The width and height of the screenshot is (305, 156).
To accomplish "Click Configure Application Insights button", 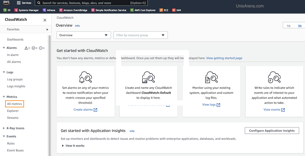I will 272,131.
